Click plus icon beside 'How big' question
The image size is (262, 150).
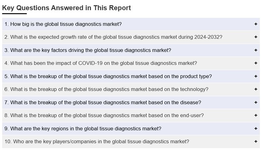(x=256, y=24)
